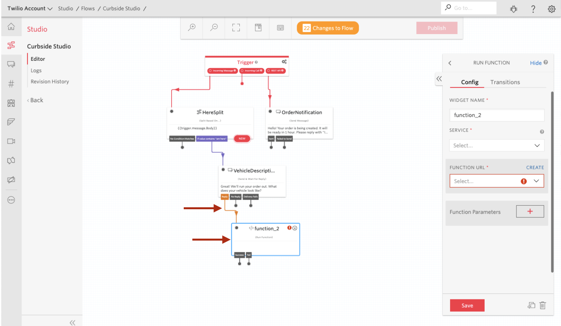The image size is (561, 326).
Task: Click the Fail transition on function_2
Action: point(249,255)
